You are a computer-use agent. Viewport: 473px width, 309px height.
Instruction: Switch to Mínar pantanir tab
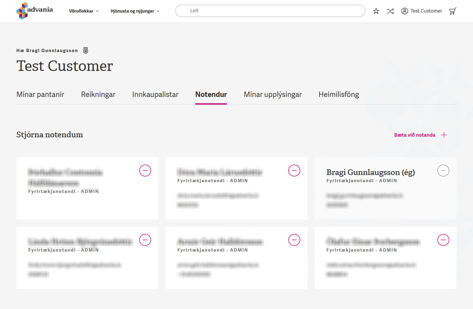(x=40, y=95)
